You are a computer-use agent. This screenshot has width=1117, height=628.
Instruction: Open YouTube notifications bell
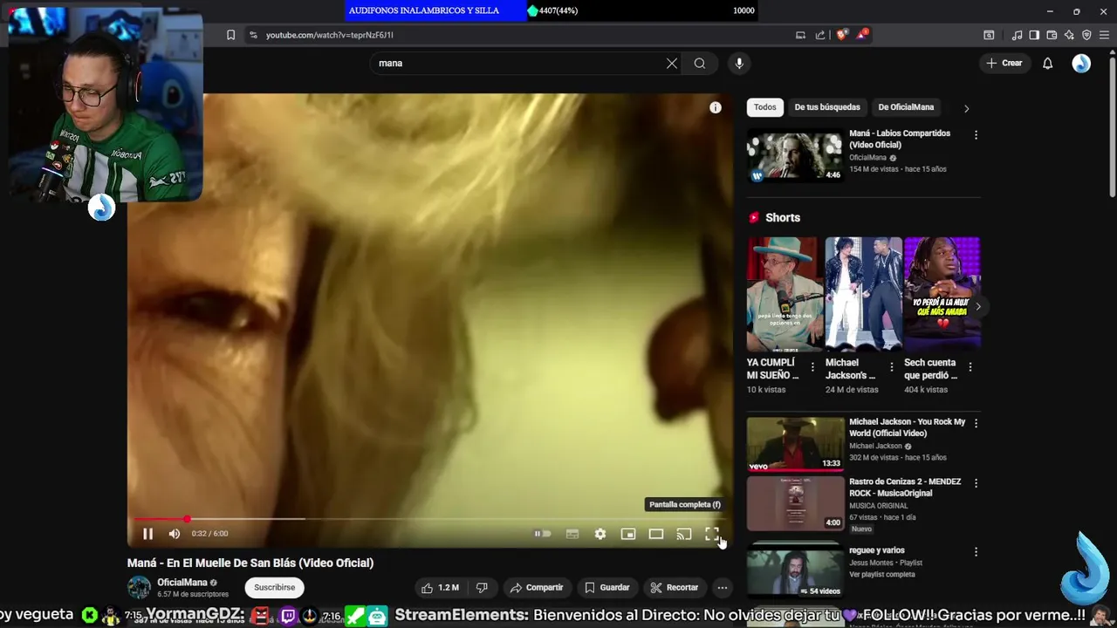point(1048,63)
